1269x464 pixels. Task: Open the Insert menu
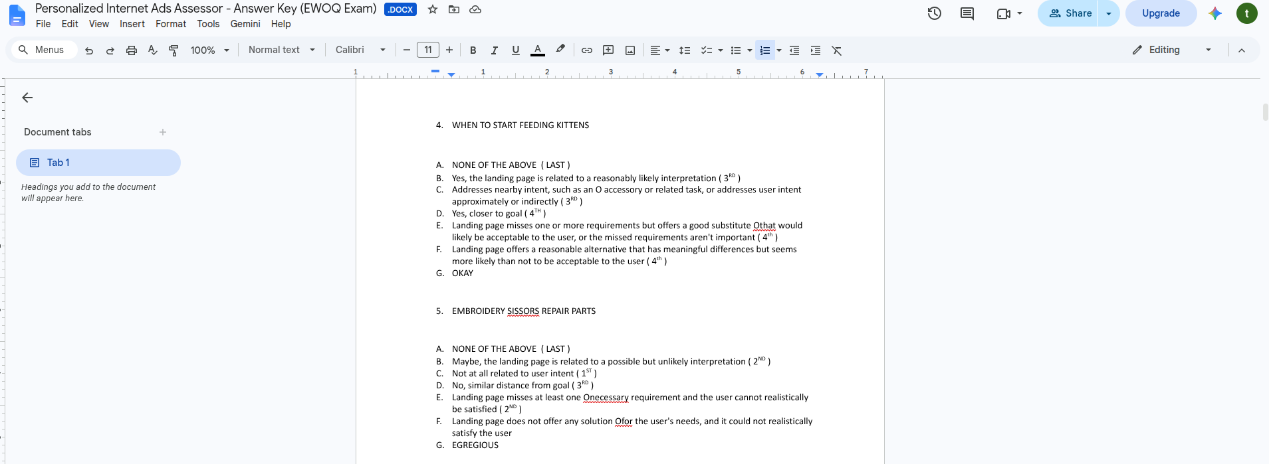pyautogui.click(x=132, y=24)
